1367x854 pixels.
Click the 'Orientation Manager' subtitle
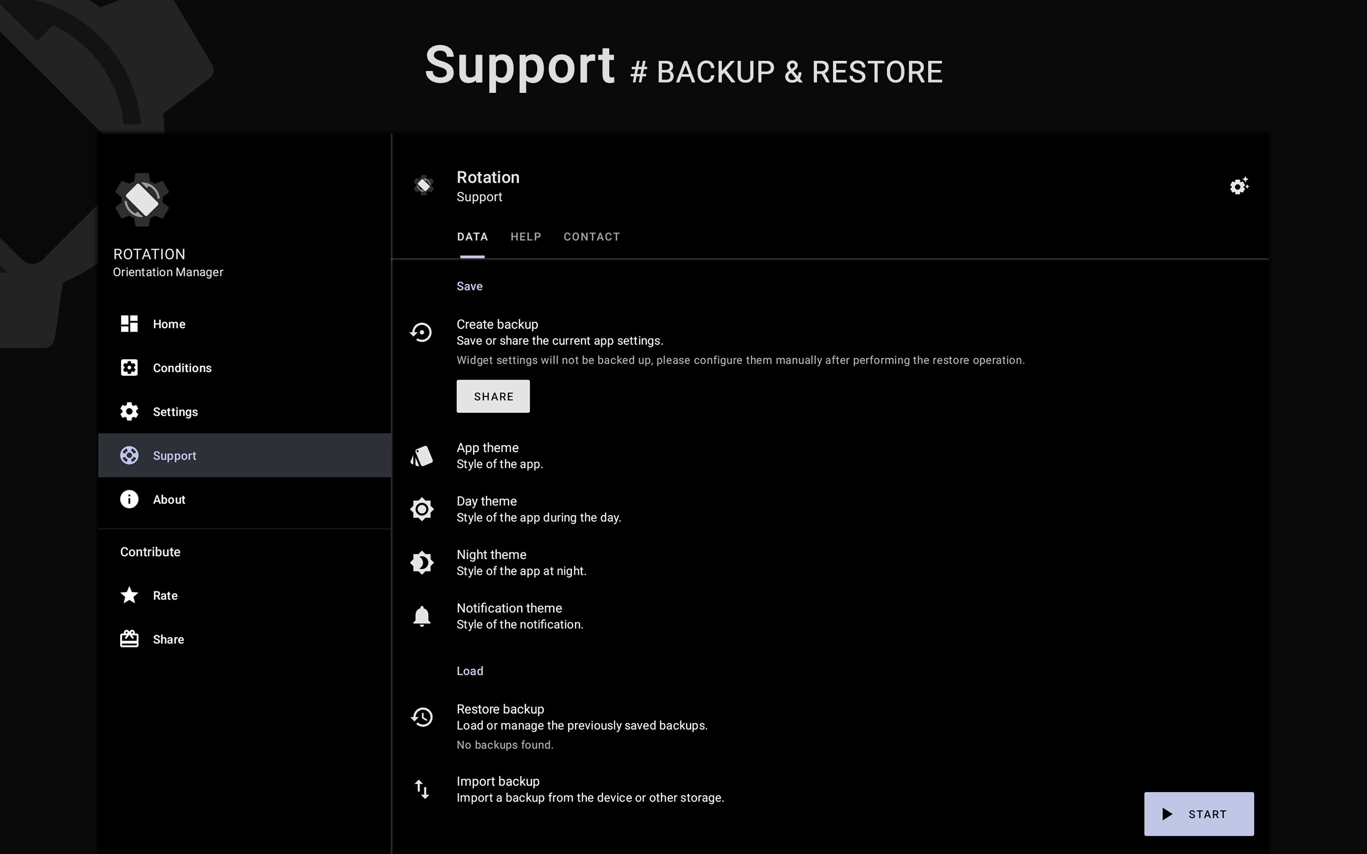point(168,272)
